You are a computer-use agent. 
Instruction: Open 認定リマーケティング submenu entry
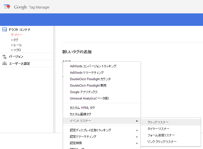[102, 137]
